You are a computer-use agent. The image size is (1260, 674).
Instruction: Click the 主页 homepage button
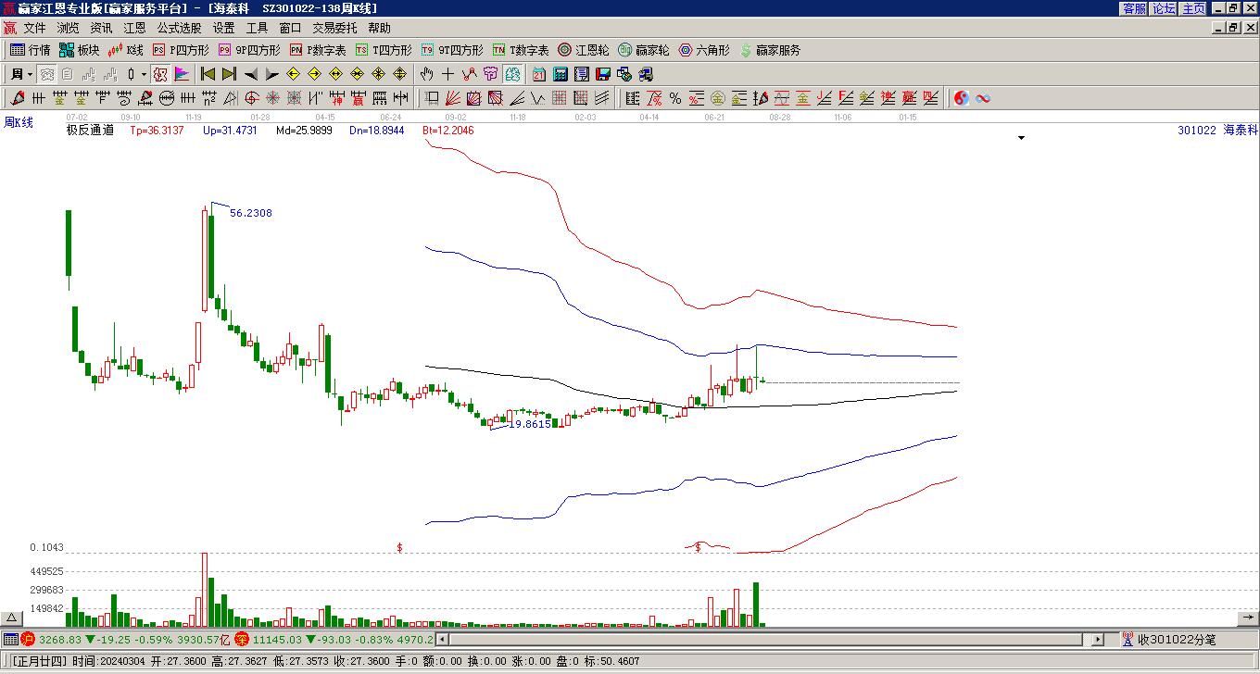point(1193,8)
